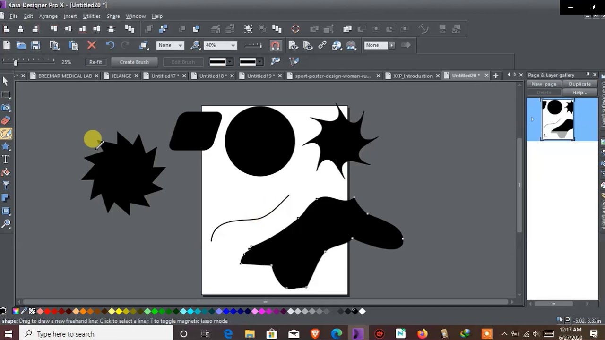Pick the white colour swatch
The image size is (605, 340).
coord(362,311)
